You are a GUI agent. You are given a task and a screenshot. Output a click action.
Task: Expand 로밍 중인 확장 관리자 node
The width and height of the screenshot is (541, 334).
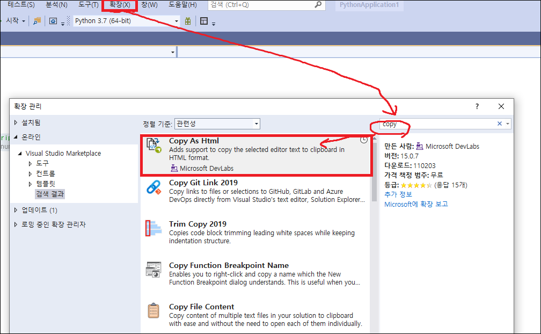(16, 224)
